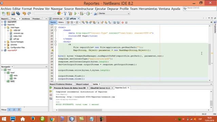Expand the reportePDF project node

point(2,22)
